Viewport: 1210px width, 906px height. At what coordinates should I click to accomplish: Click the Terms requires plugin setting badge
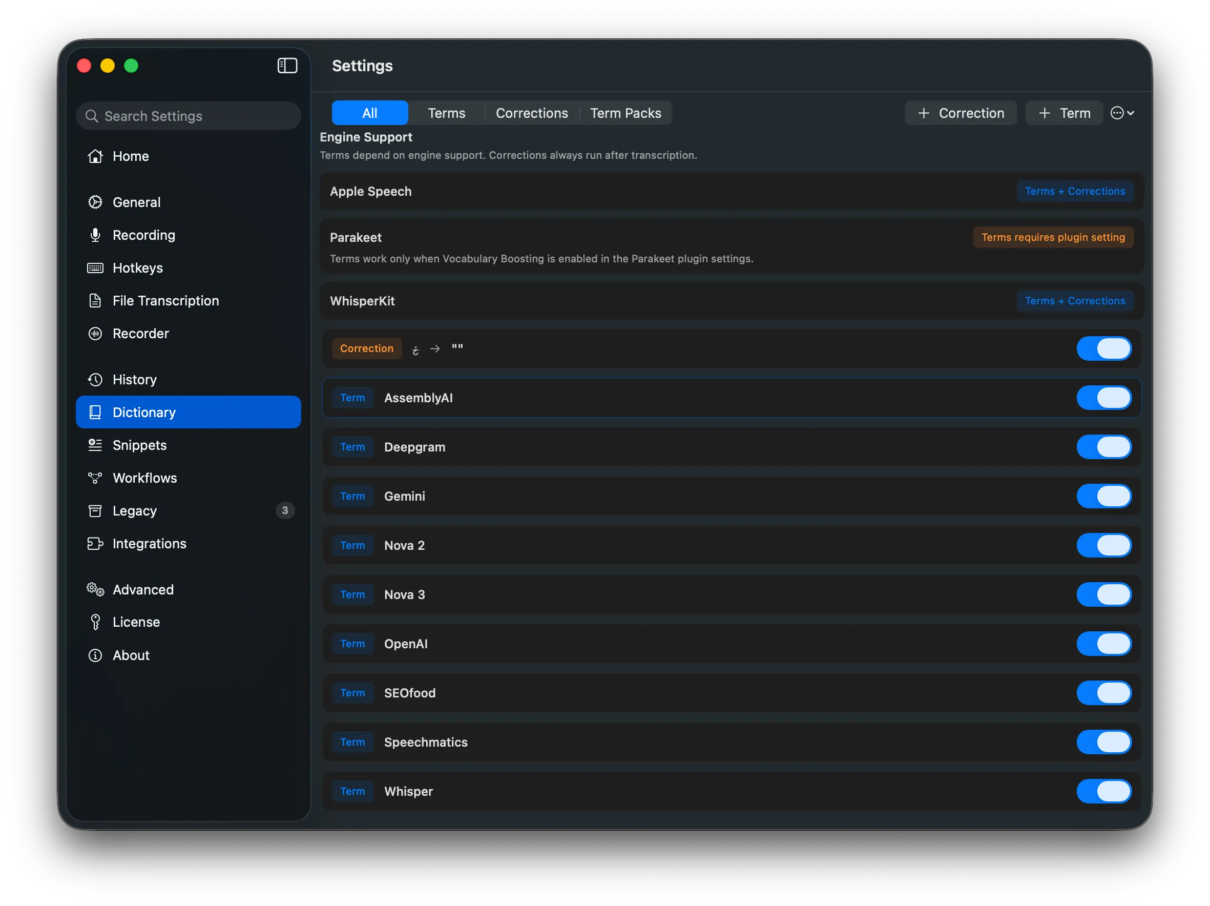[x=1053, y=237]
